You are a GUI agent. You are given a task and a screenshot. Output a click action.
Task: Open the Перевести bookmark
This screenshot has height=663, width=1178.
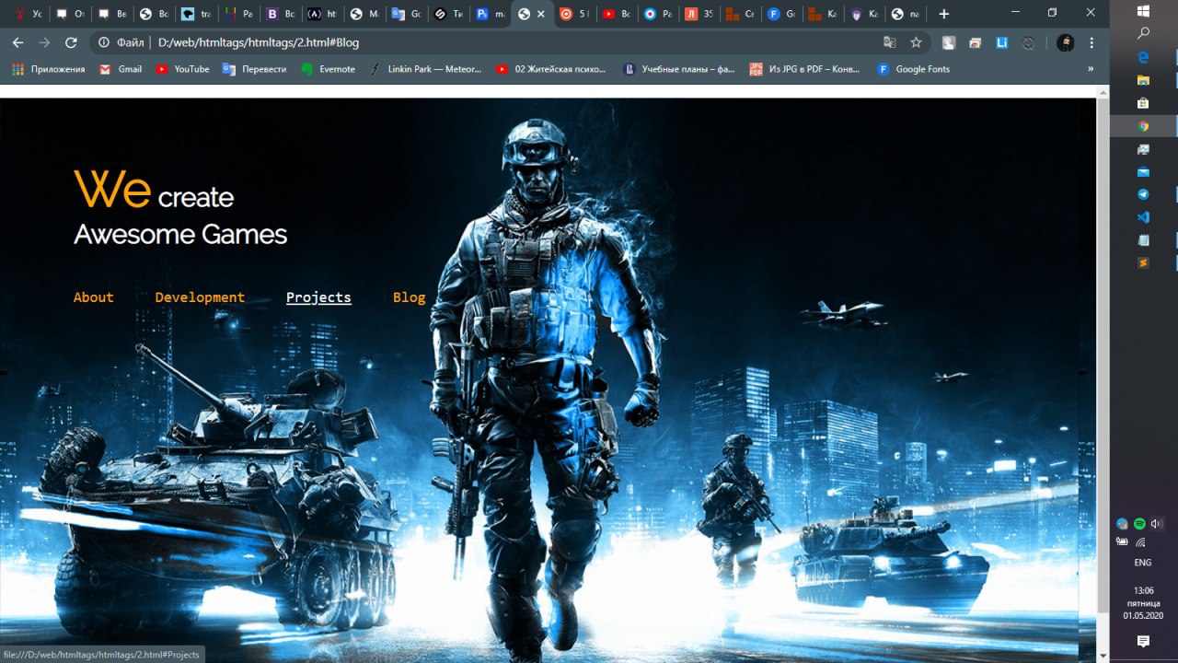(x=255, y=69)
